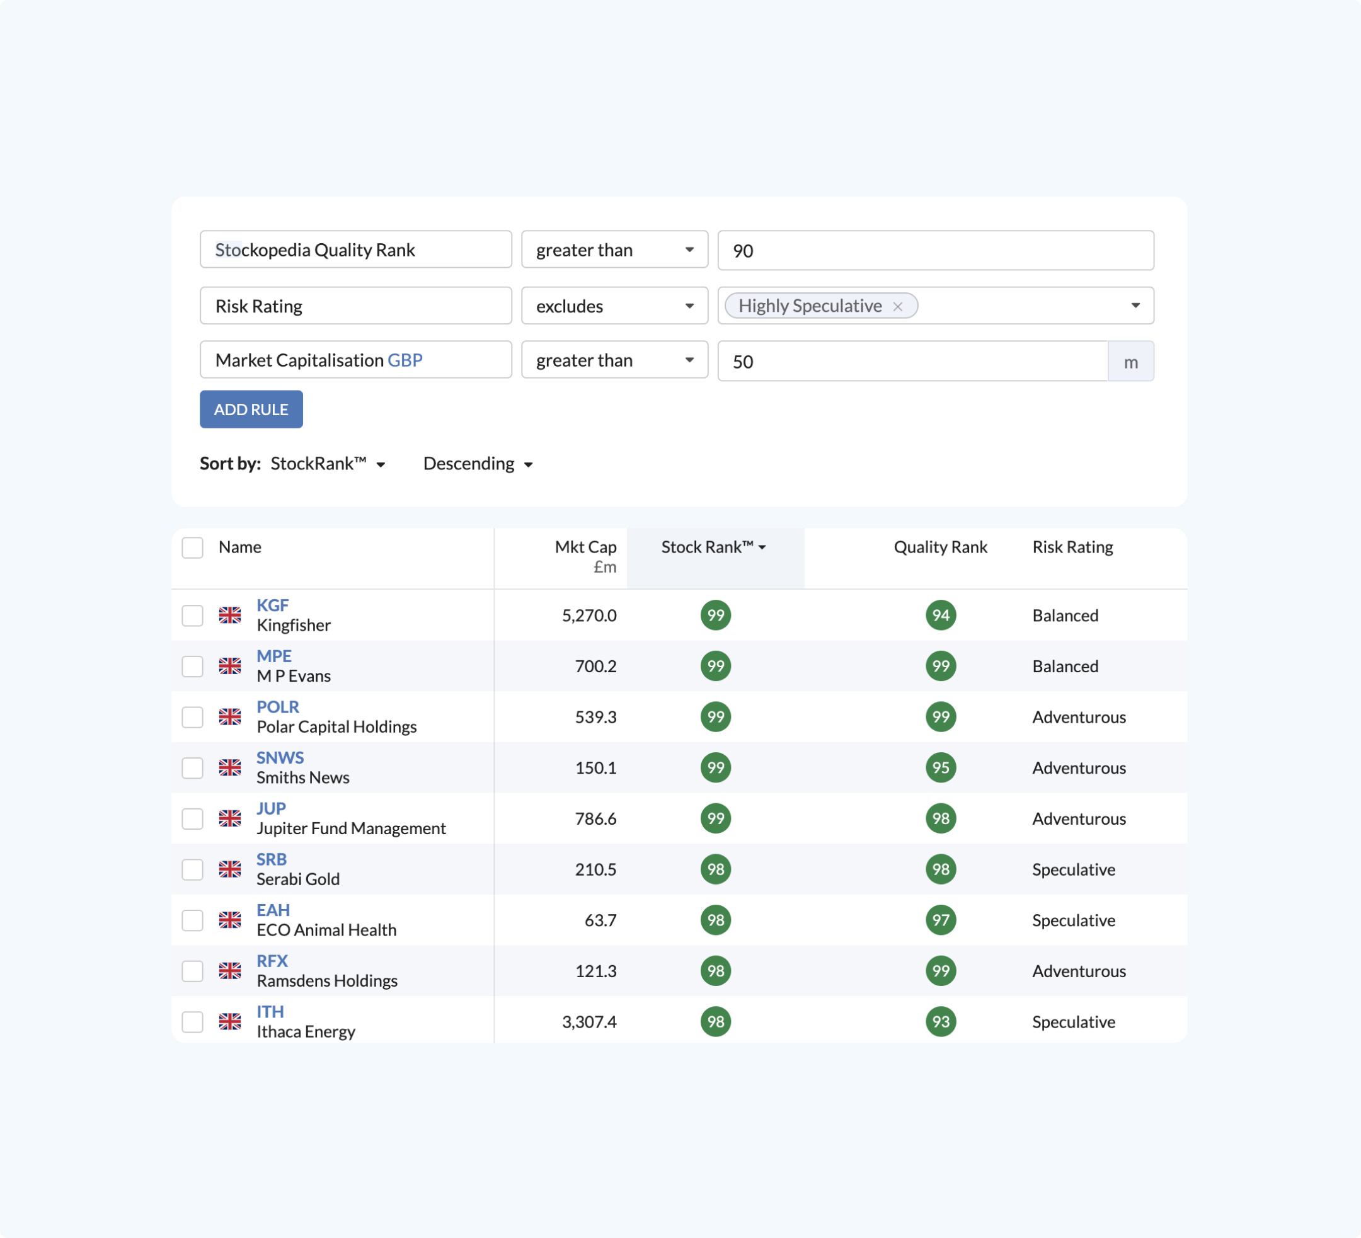Click the UK flag icon next to Kingfisher
Screen dimensions: 1361x1238
pyautogui.click(x=230, y=616)
